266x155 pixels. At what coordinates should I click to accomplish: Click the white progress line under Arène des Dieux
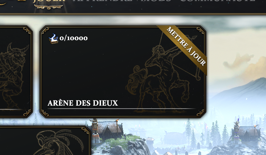click(122, 109)
